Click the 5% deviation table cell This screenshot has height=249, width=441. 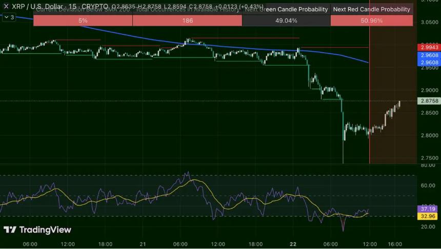(83, 20)
